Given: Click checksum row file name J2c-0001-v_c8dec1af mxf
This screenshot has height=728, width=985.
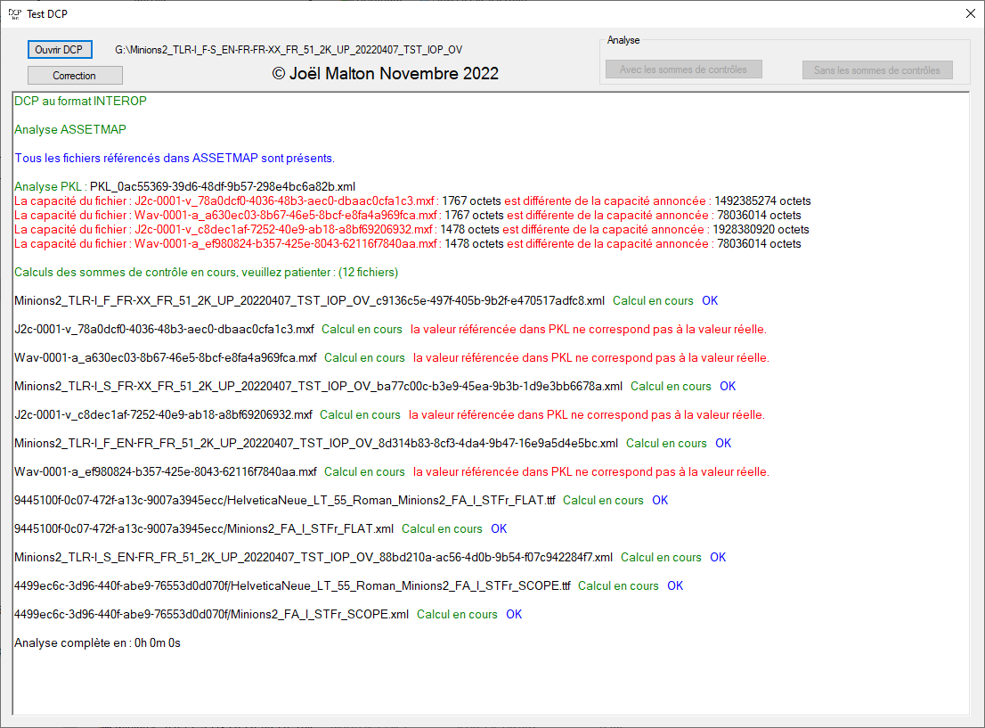Looking at the screenshot, I should pyautogui.click(x=163, y=415).
